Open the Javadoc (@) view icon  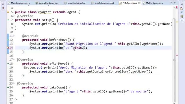click(x=182, y=12)
